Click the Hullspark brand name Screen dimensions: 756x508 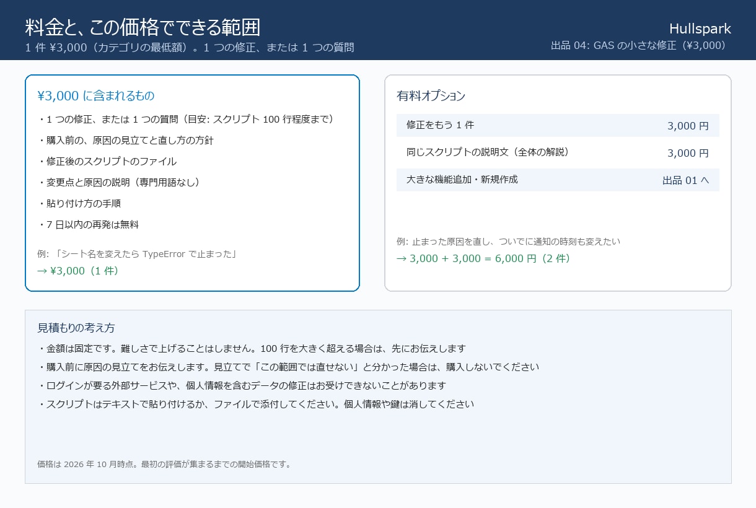point(700,28)
